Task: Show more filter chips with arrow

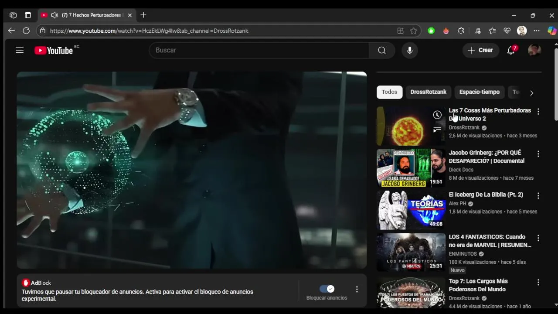Action: pos(531,92)
